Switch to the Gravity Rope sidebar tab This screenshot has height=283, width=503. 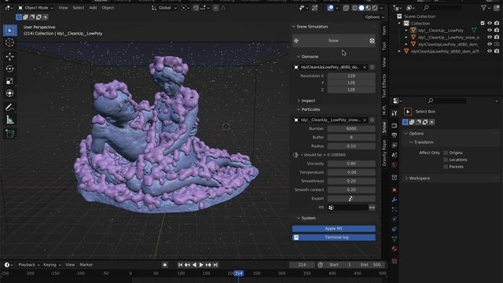click(384, 153)
